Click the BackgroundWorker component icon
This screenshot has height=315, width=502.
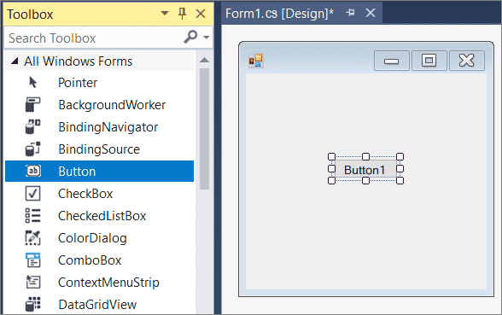tap(32, 105)
